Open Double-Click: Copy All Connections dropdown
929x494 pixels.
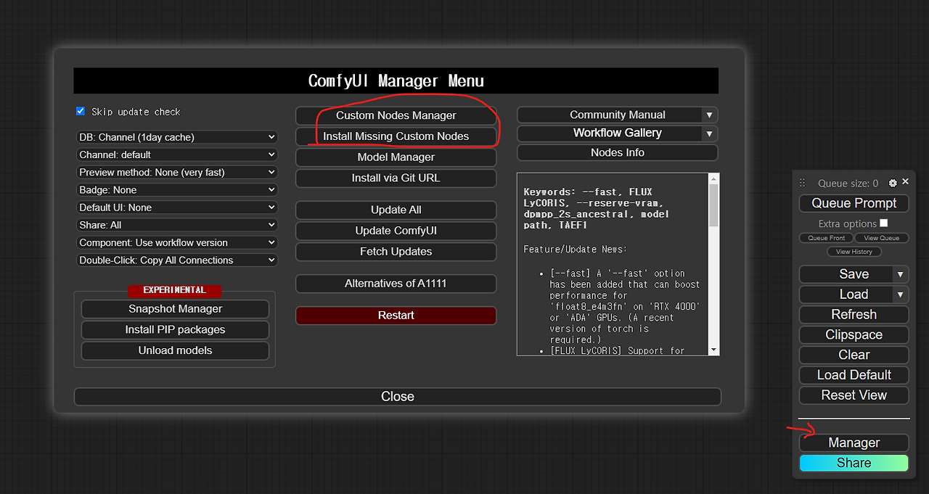point(177,260)
